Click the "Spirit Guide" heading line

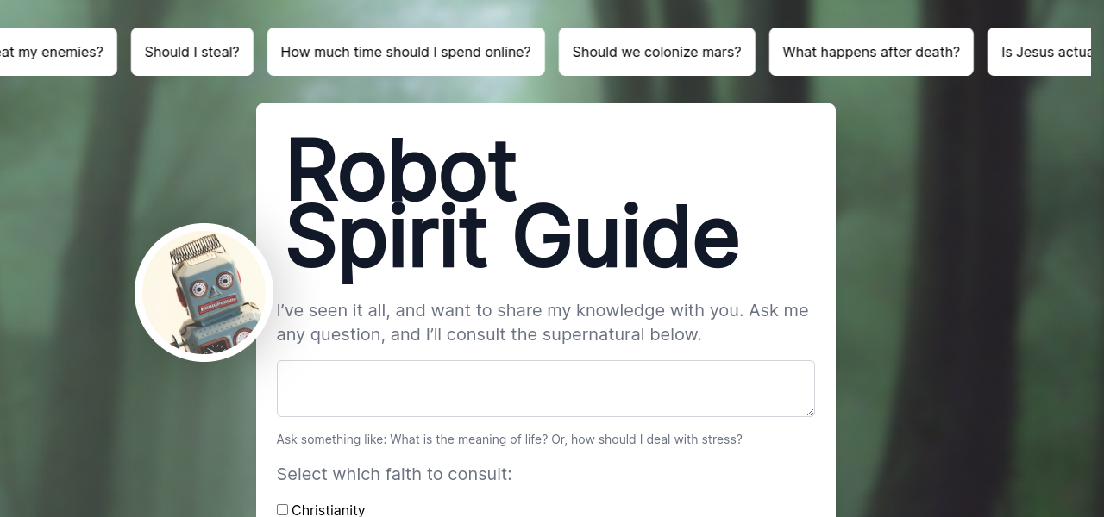(x=511, y=237)
